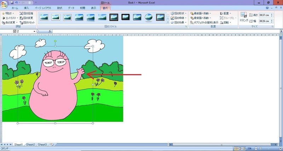This screenshot has height=151, width=283.
Task: Switch to Normal view in status bar
Action: 236,149
